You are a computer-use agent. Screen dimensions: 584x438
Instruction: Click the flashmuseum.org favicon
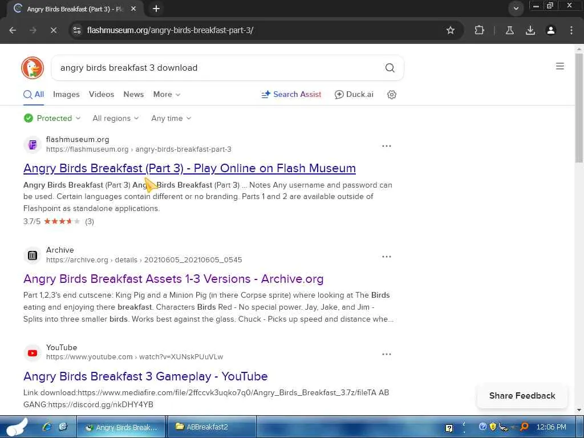[x=33, y=144]
